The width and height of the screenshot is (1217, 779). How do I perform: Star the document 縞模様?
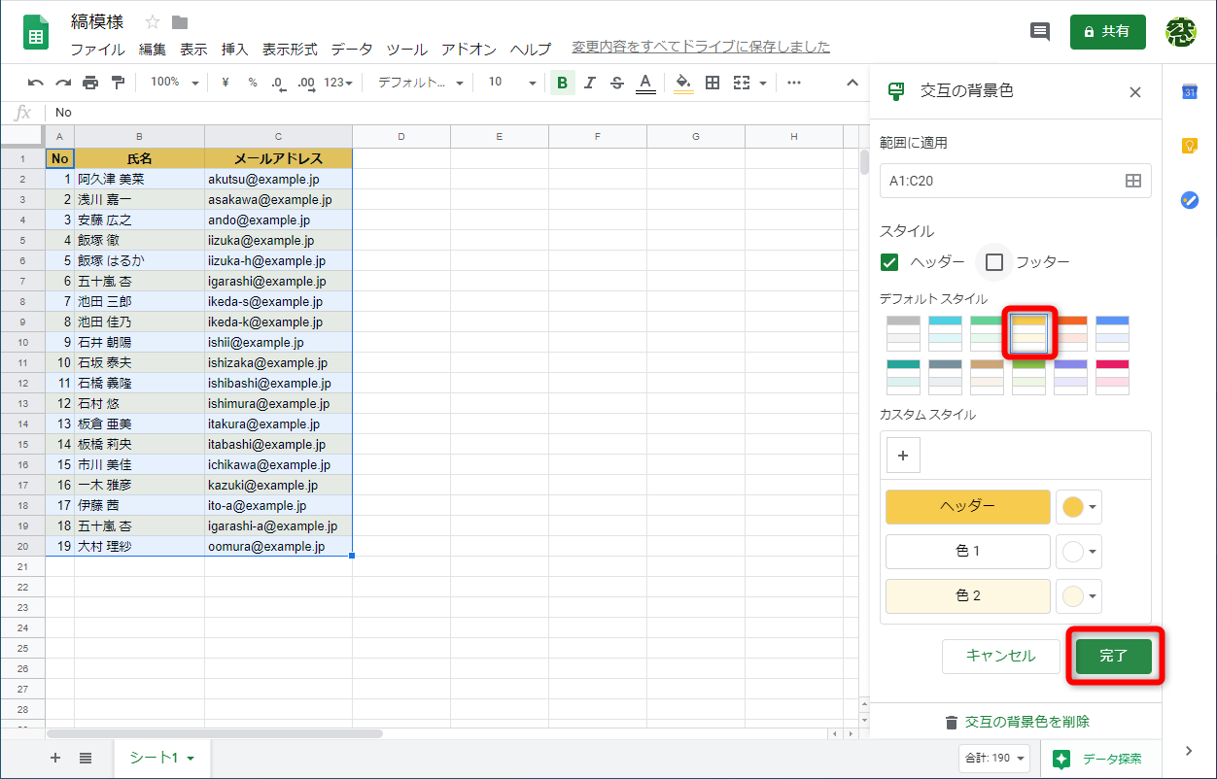[153, 22]
